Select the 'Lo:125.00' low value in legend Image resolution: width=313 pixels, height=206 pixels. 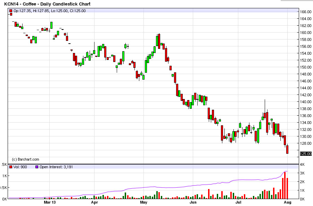[x=59, y=11]
